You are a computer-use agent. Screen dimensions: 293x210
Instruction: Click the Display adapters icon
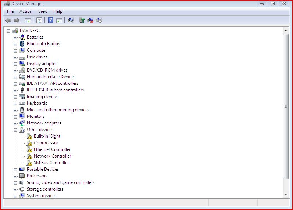click(22, 64)
